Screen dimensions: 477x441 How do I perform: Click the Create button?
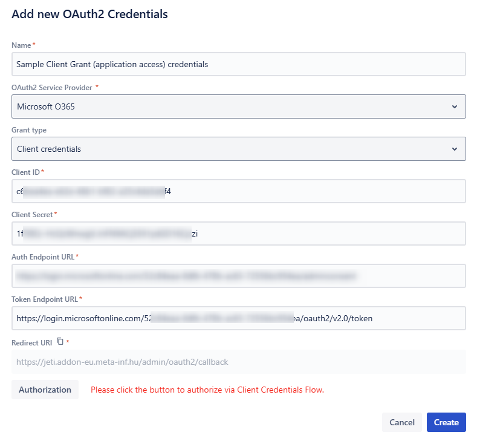(x=446, y=422)
